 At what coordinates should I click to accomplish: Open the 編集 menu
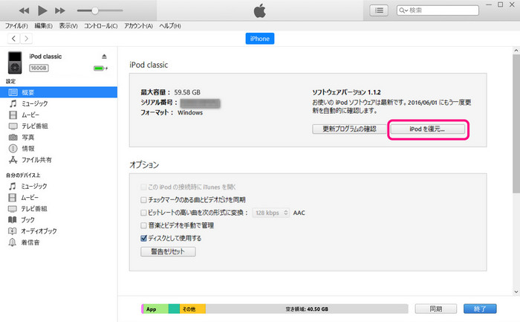click(x=43, y=26)
